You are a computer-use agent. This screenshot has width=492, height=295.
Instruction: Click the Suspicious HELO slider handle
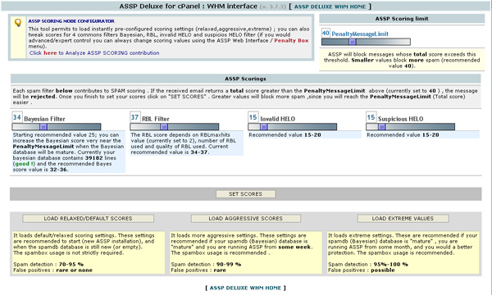[x=382, y=127]
